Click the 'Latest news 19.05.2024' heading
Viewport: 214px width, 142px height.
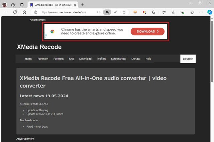pyautogui.click(x=44, y=96)
